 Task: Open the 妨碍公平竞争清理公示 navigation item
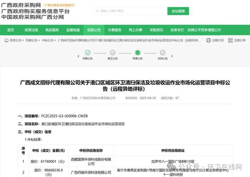tap(204, 30)
